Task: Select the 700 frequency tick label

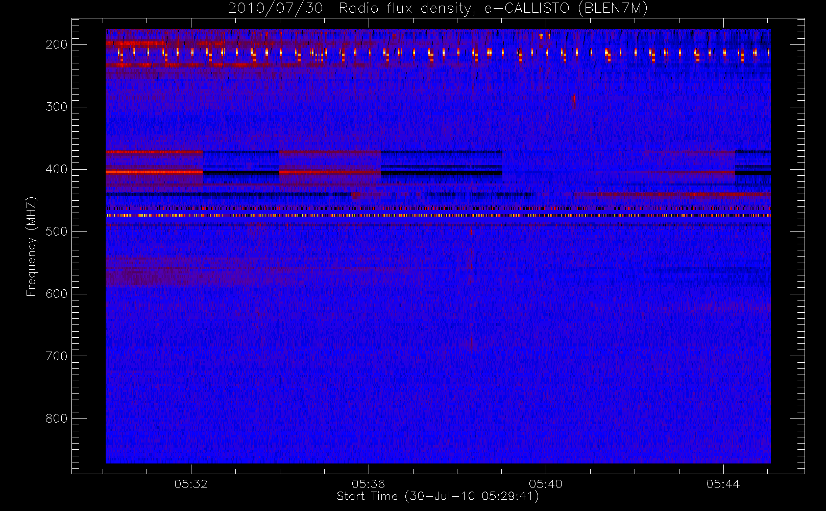Action: click(57, 356)
